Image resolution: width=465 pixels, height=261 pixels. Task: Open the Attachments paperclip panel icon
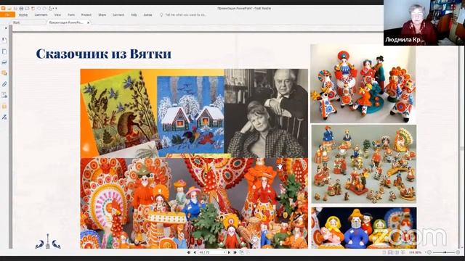[4, 84]
